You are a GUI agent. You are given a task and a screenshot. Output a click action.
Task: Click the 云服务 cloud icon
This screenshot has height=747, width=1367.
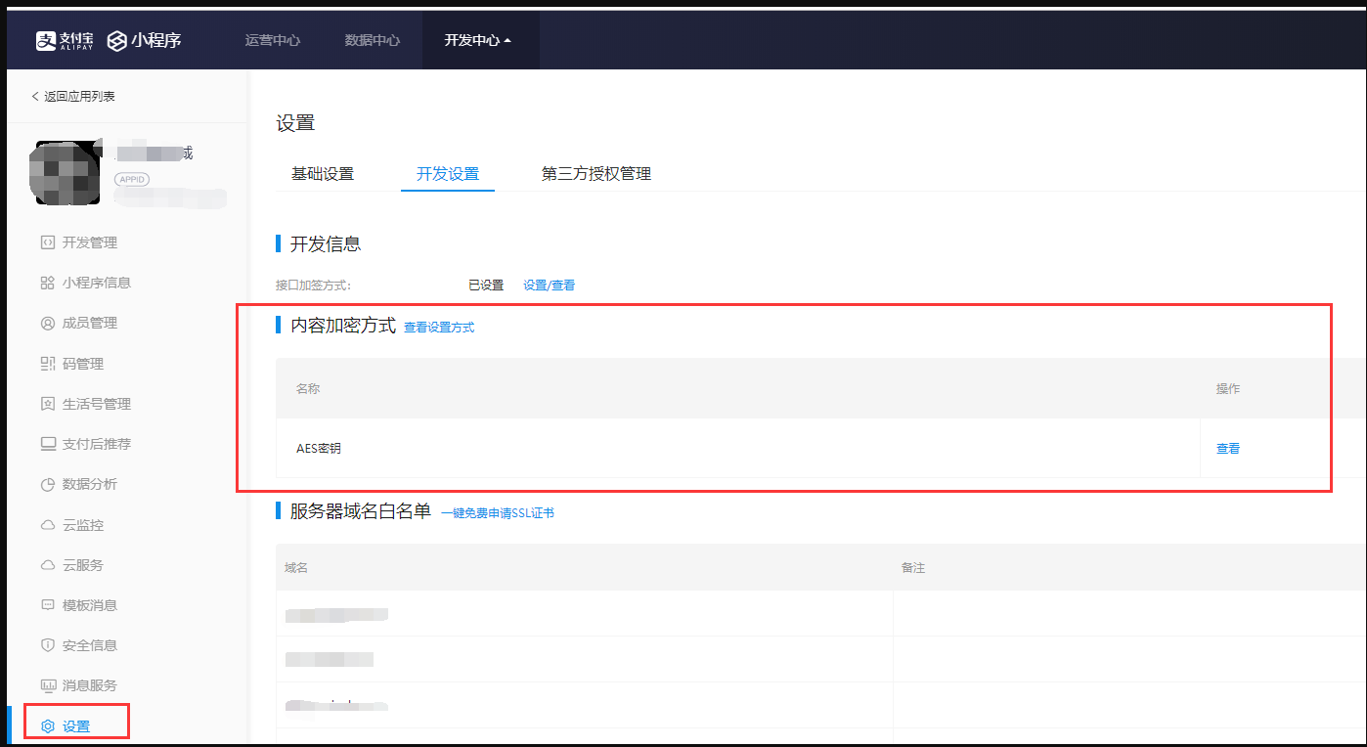47,565
